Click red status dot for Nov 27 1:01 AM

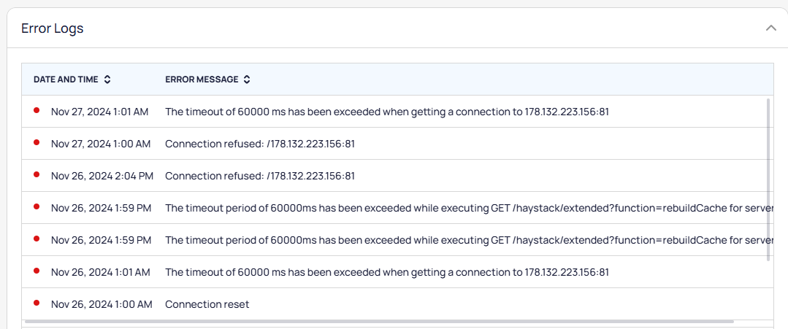(37, 110)
